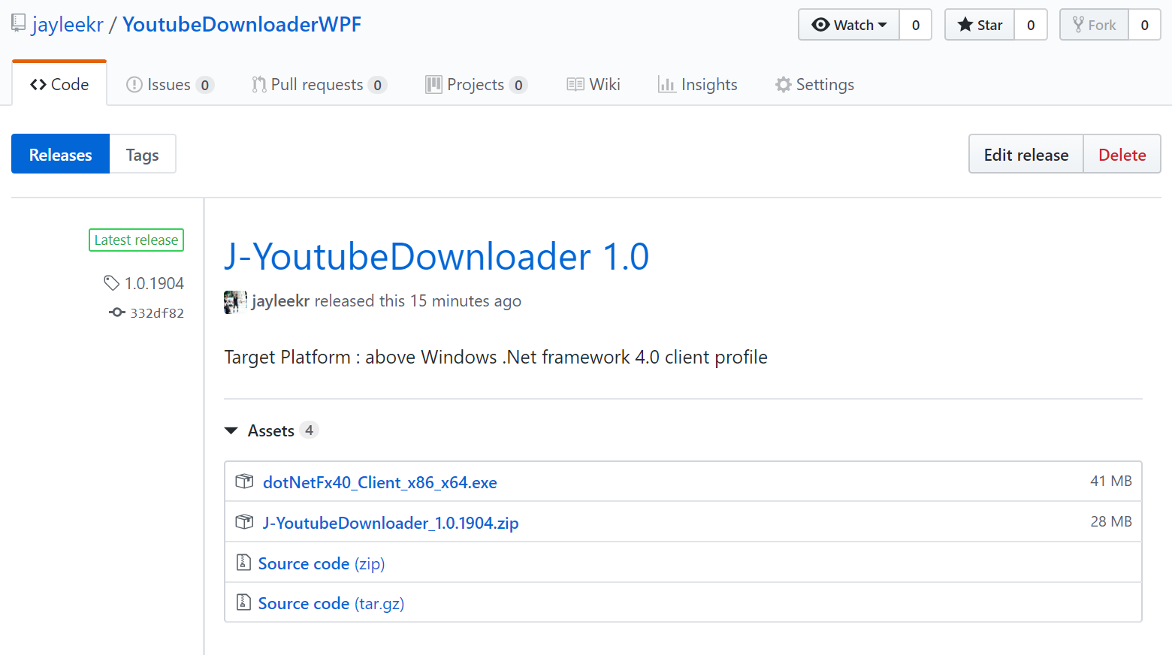
Task: Delete this release
Action: (1122, 154)
